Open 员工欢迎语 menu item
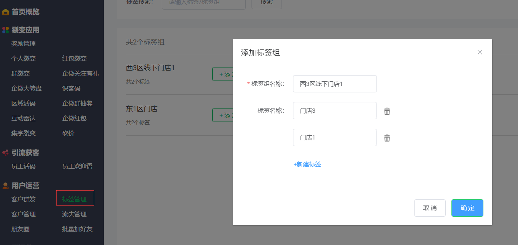The image size is (518, 245). [77, 166]
